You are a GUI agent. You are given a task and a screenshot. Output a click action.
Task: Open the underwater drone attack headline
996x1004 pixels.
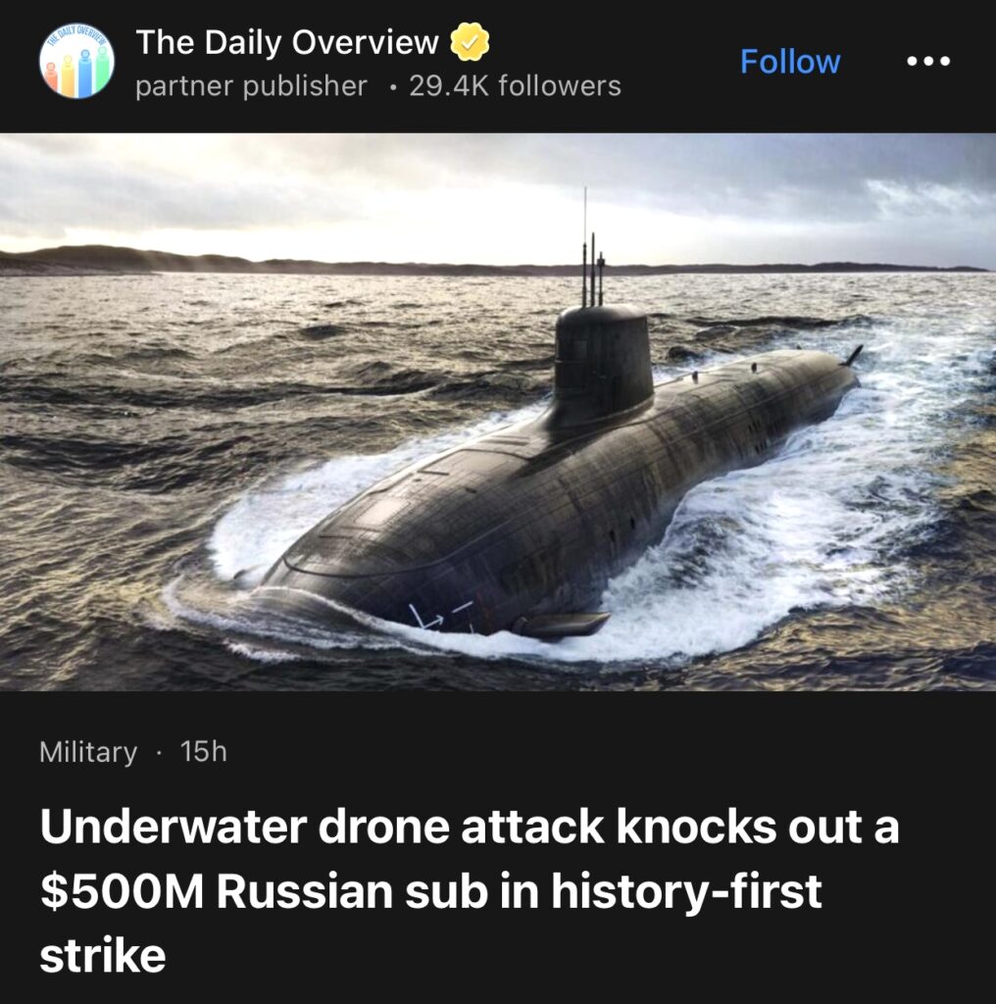click(470, 890)
